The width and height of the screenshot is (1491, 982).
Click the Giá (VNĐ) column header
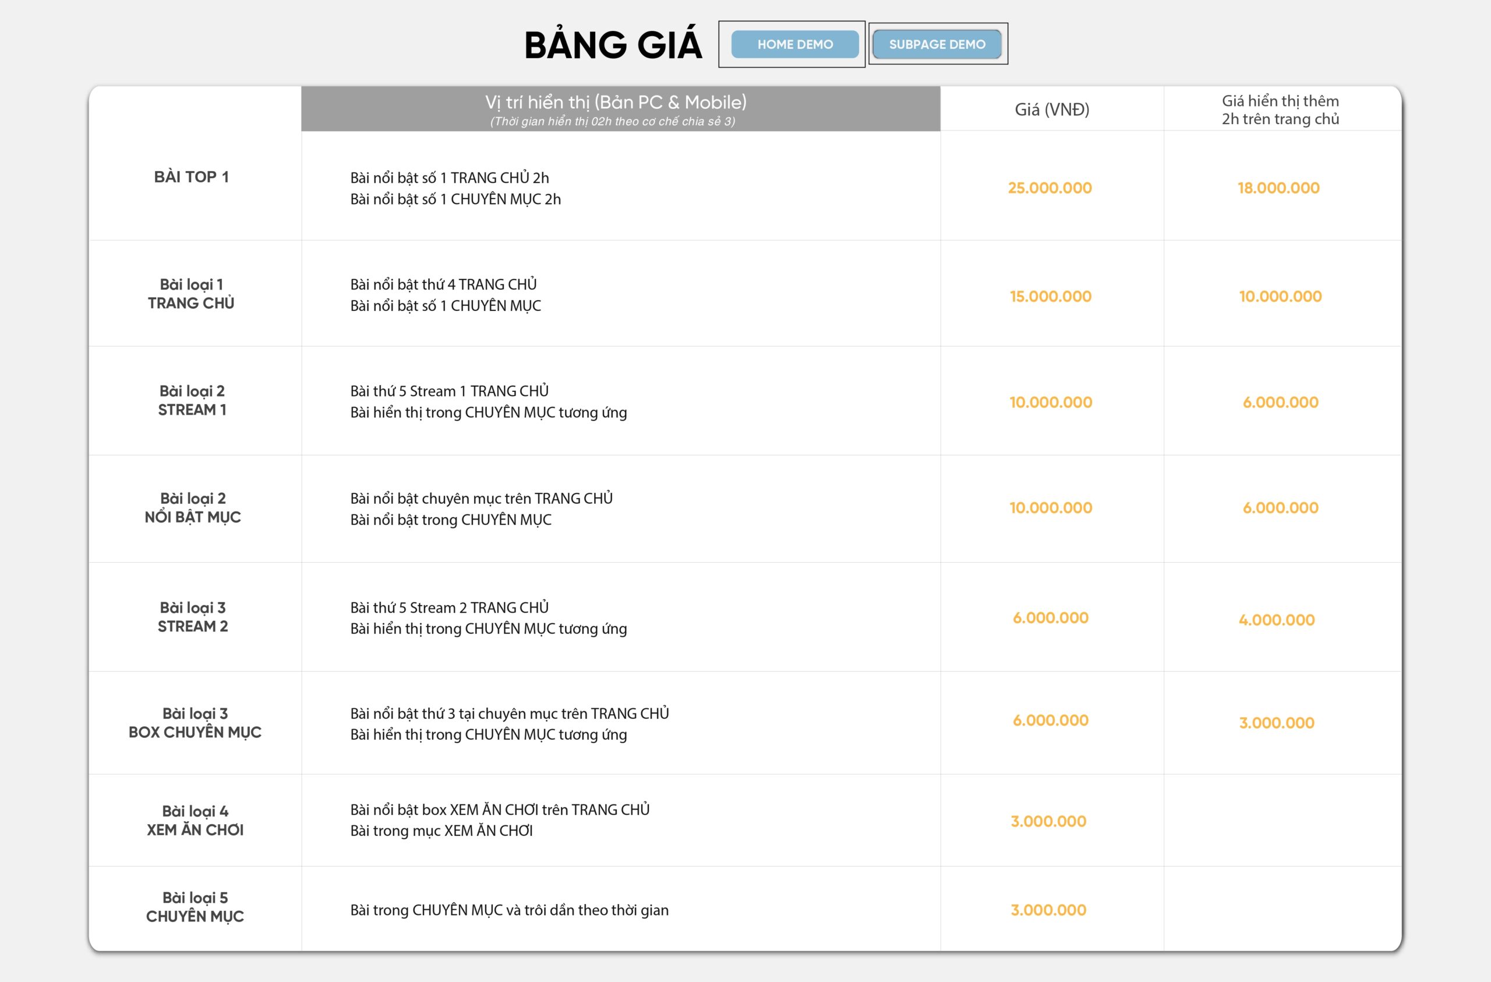[1052, 109]
